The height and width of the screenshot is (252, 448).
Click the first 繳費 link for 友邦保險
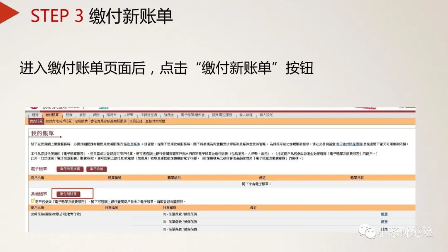click(384, 214)
